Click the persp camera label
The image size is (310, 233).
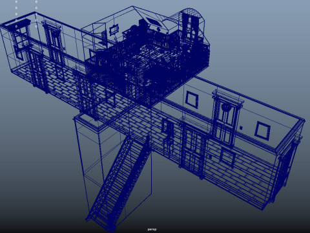pyautogui.click(x=152, y=229)
